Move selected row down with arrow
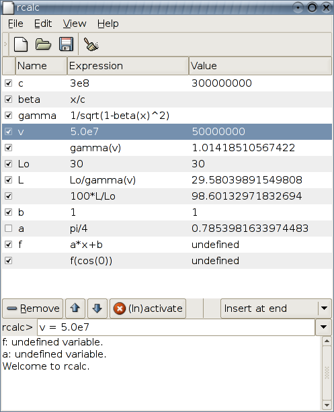This screenshot has width=334, height=412. [x=97, y=308]
